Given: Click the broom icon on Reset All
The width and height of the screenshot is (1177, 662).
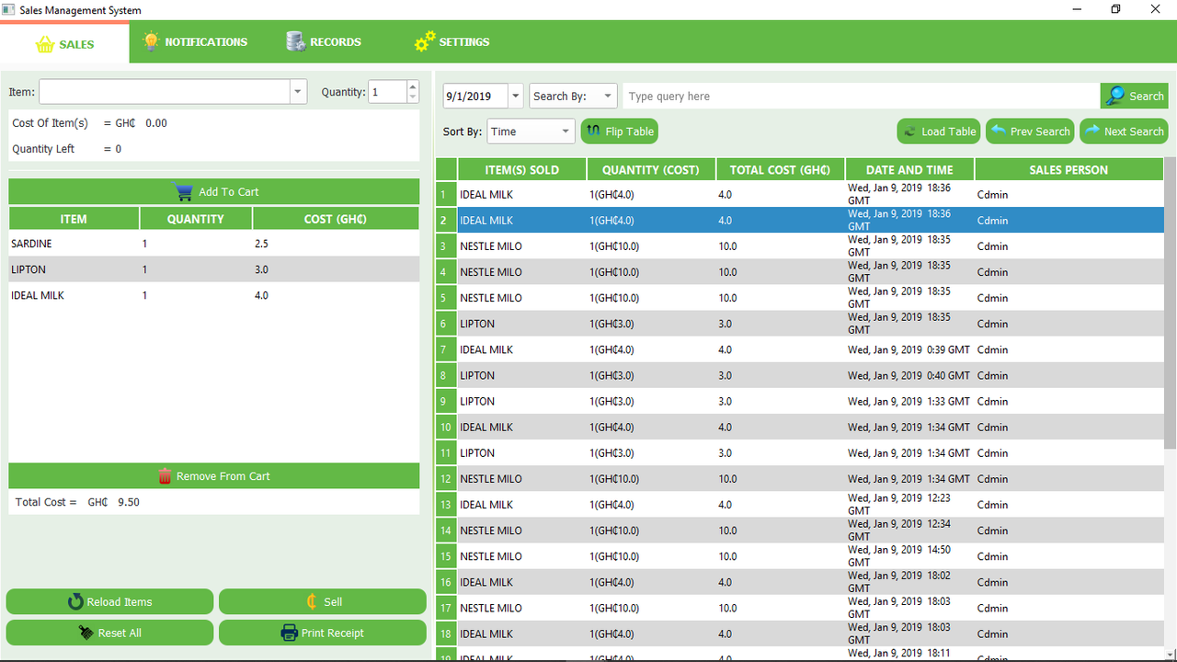Looking at the screenshot, I should click(x=86, y=633).
